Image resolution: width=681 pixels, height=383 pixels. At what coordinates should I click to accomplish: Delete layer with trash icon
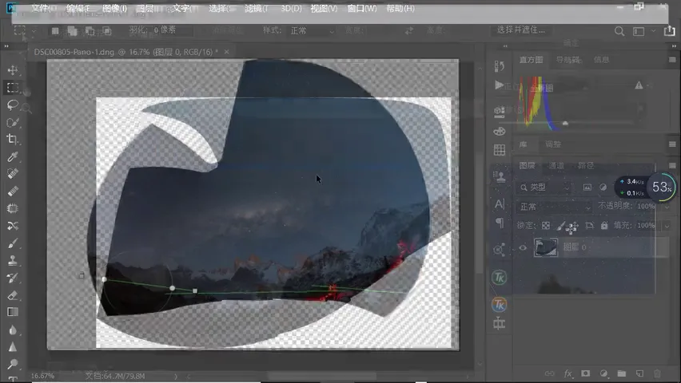[657, 373]
